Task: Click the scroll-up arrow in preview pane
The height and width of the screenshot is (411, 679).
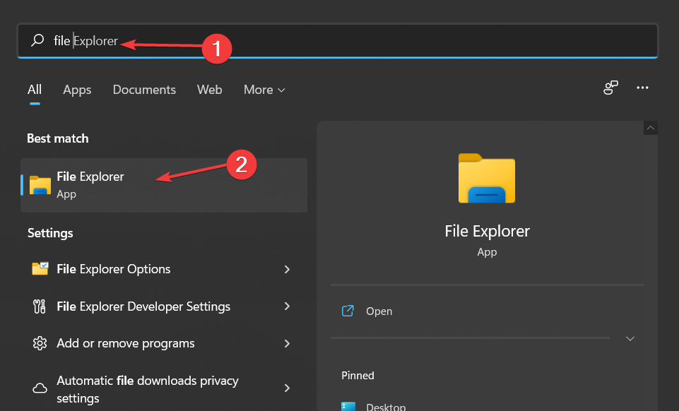Action: tap(651, 128)
